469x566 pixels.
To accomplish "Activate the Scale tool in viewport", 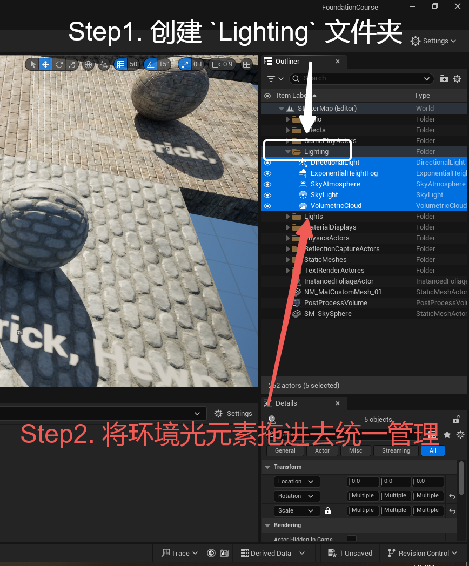I will [x=71, y=64].
